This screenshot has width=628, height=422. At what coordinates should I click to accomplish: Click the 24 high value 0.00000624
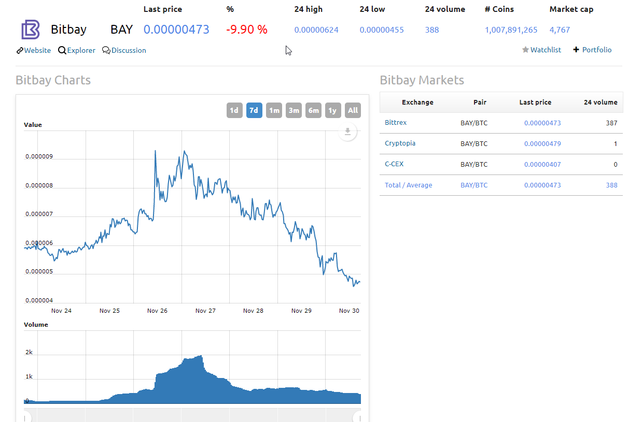click(x=316, y=30)
